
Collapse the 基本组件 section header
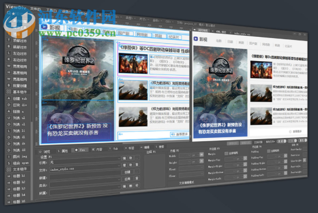[x=18, y=92]
